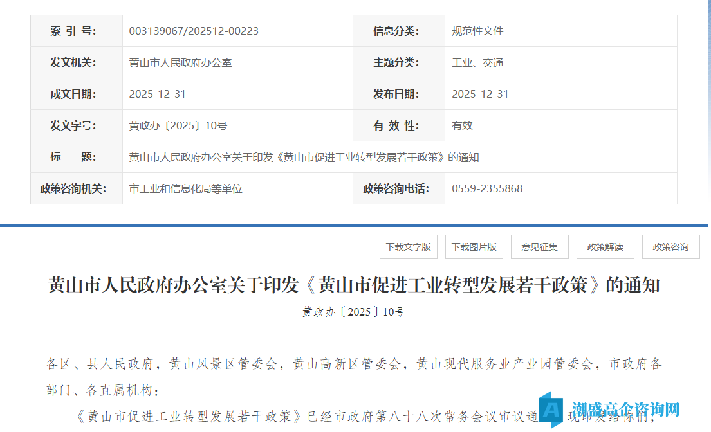Viewport: 711px width, 432px height.
Task: Click the "工业" category link
Action: (459, 62)
